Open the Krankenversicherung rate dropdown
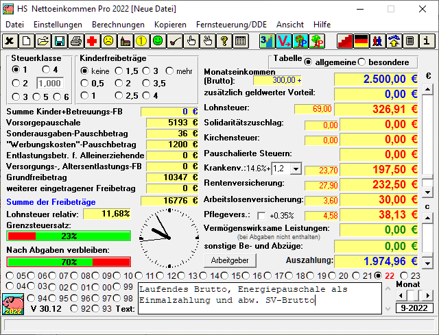The width and height of the screenshot is (439, 335). [295, 169]
